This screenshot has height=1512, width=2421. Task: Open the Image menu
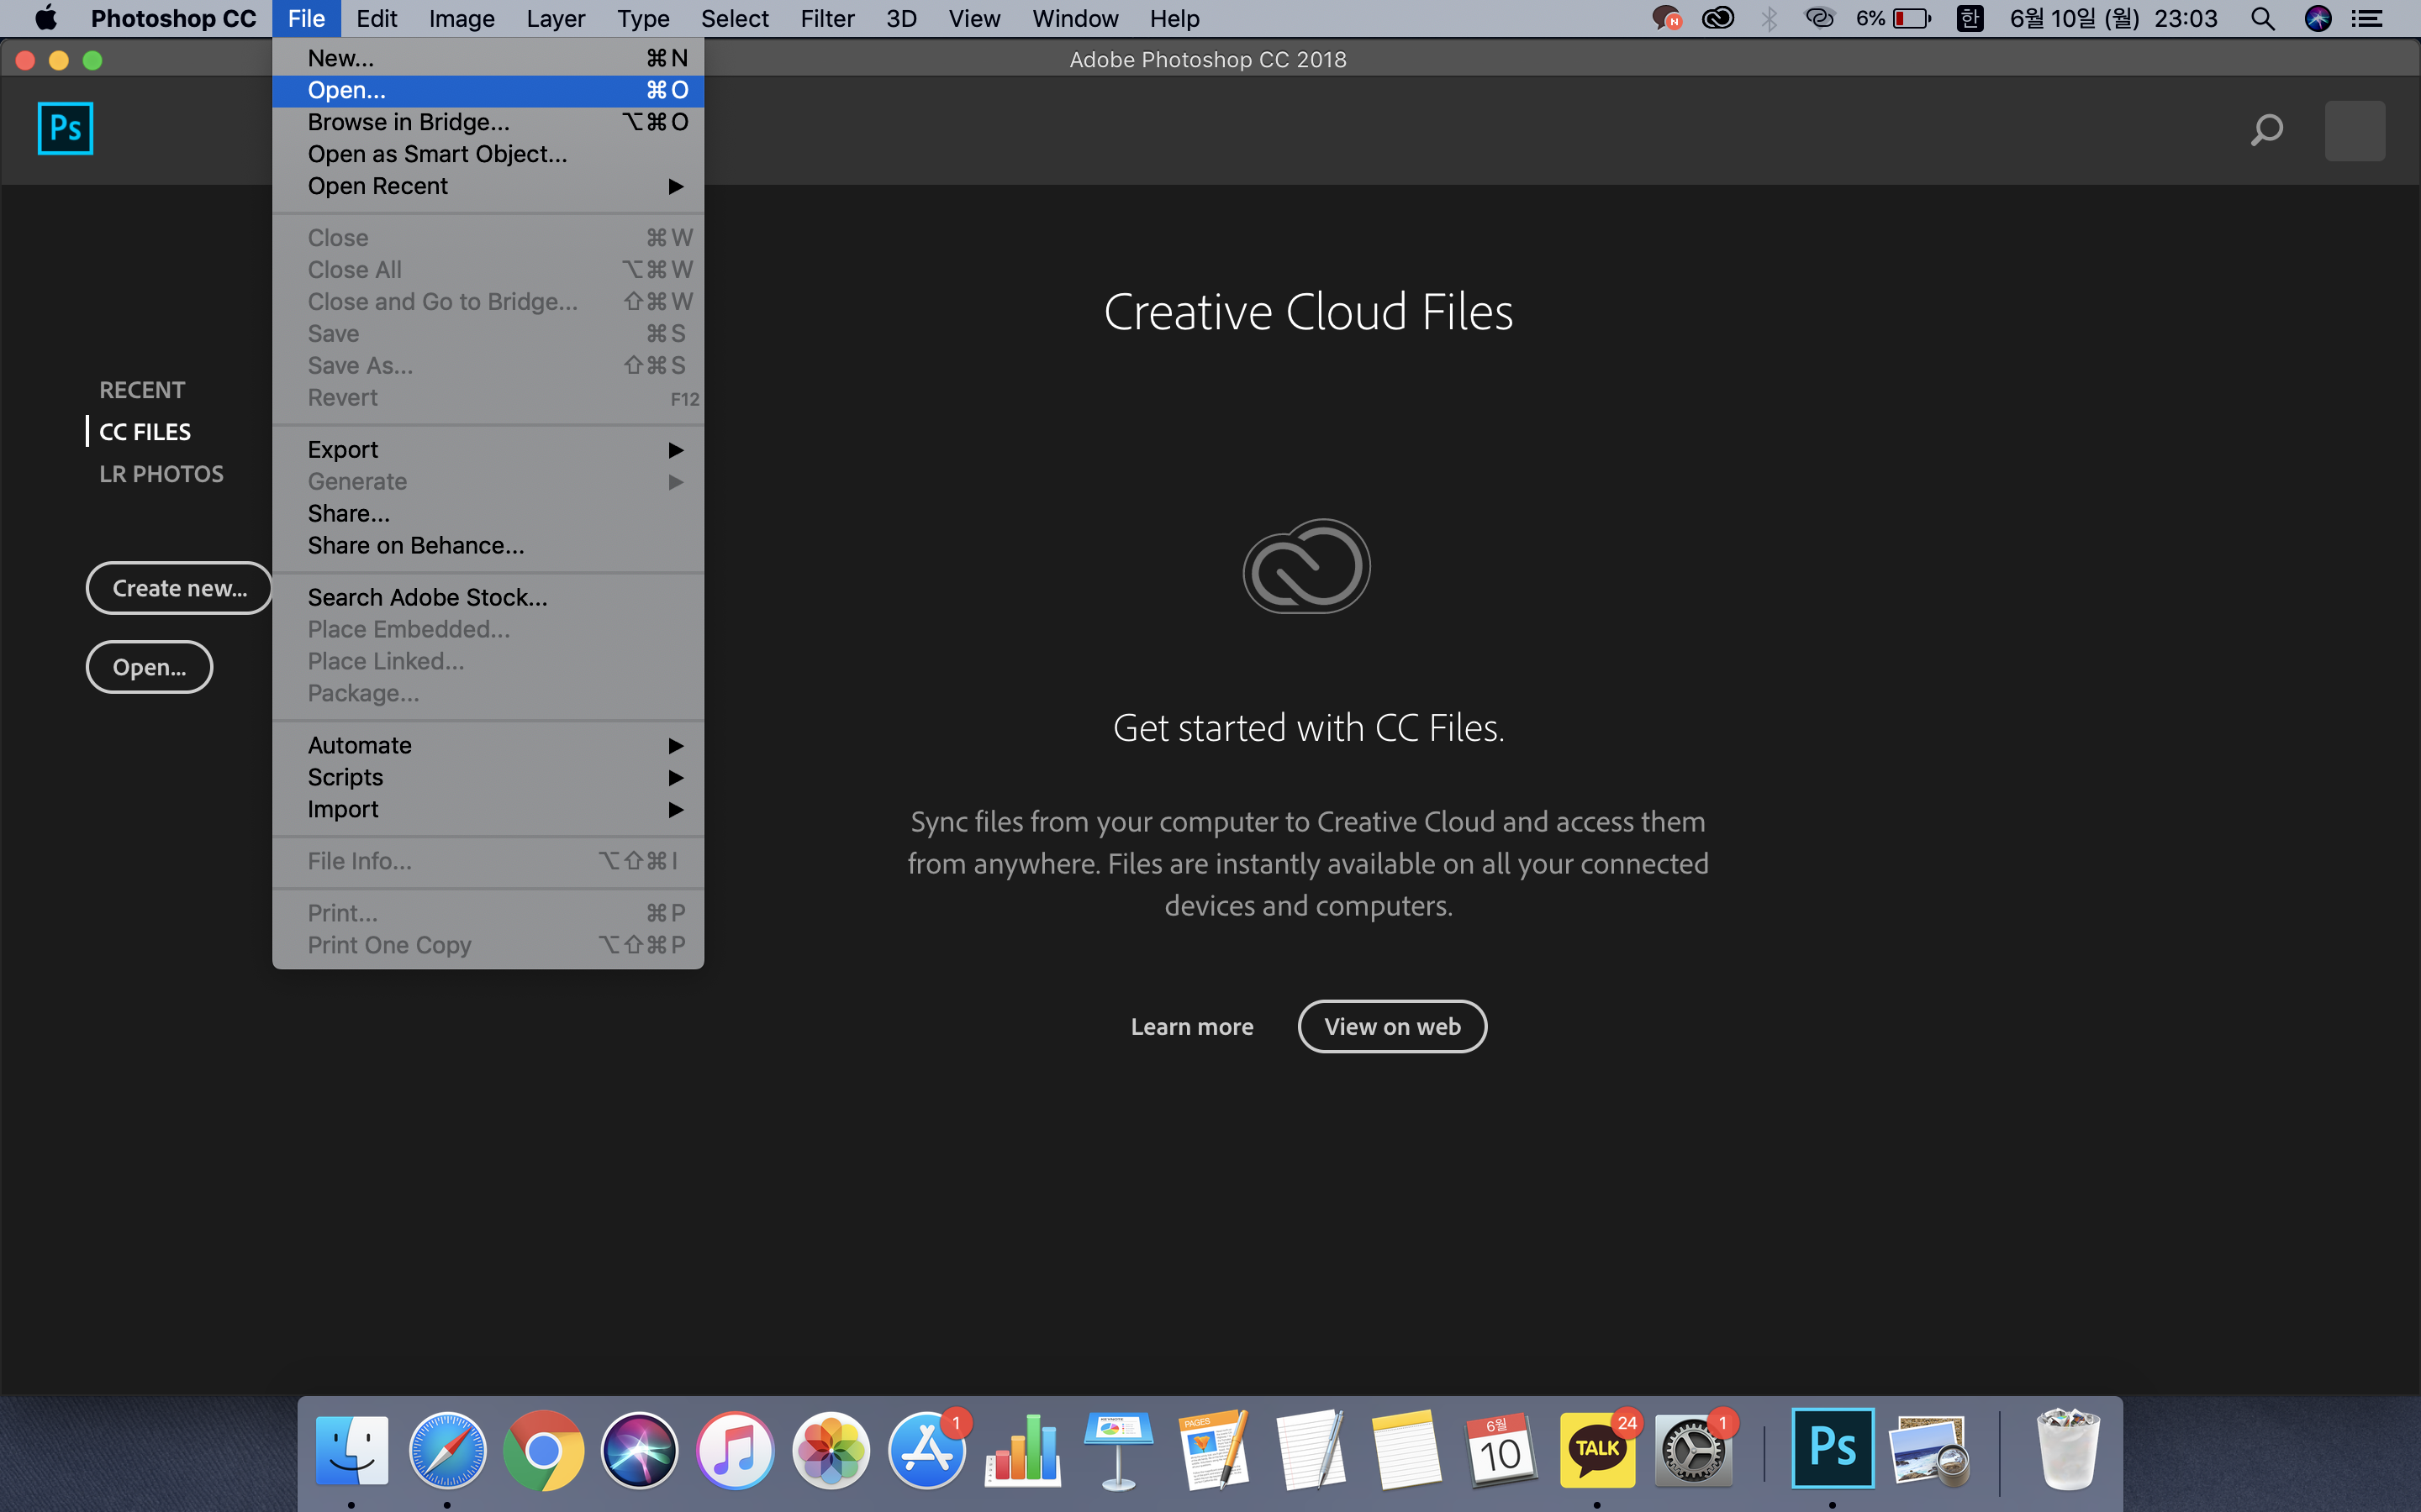click(x=462, y=18)
